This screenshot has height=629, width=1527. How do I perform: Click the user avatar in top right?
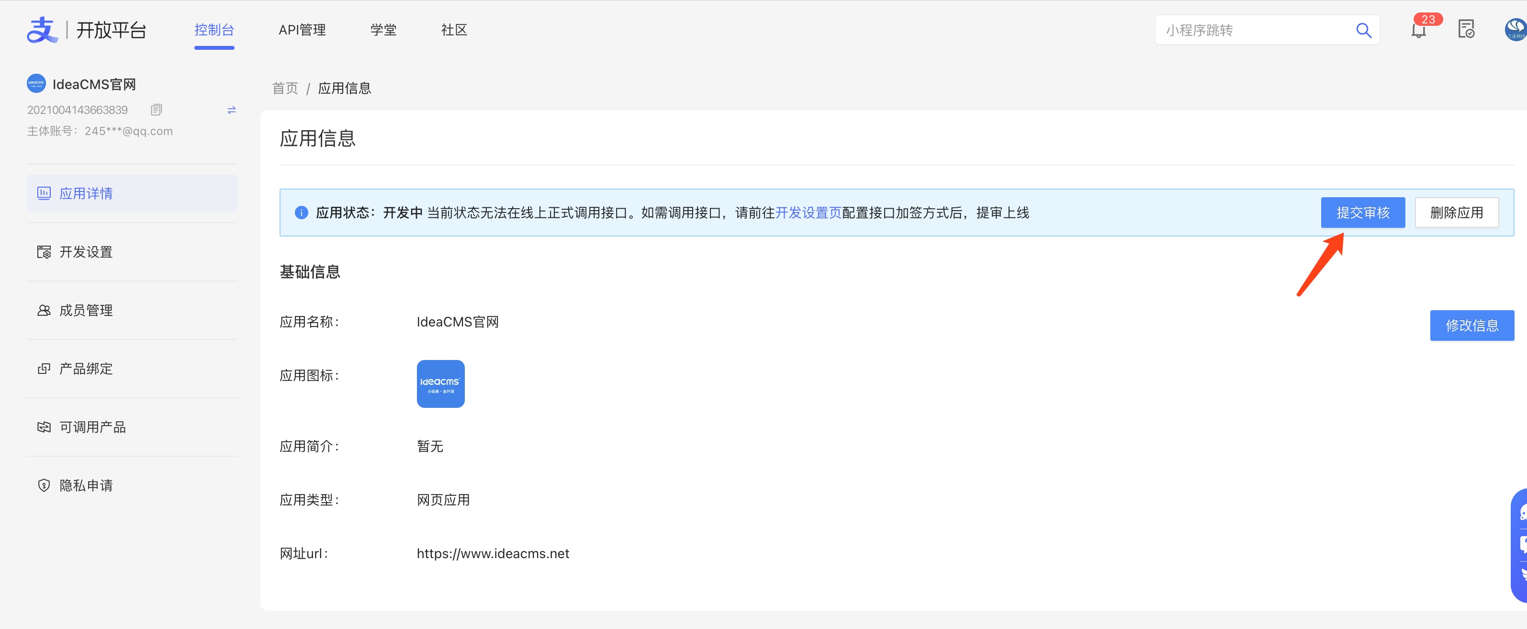pyautogui.click(x=1516, y=29)
